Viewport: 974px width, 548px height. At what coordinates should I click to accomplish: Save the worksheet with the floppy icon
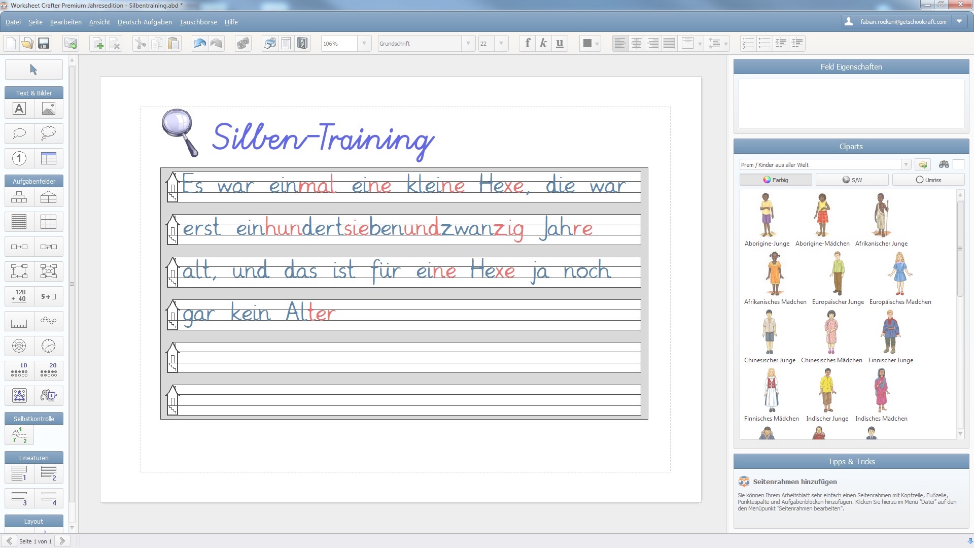pyautogui.click(x=44, y=44)
